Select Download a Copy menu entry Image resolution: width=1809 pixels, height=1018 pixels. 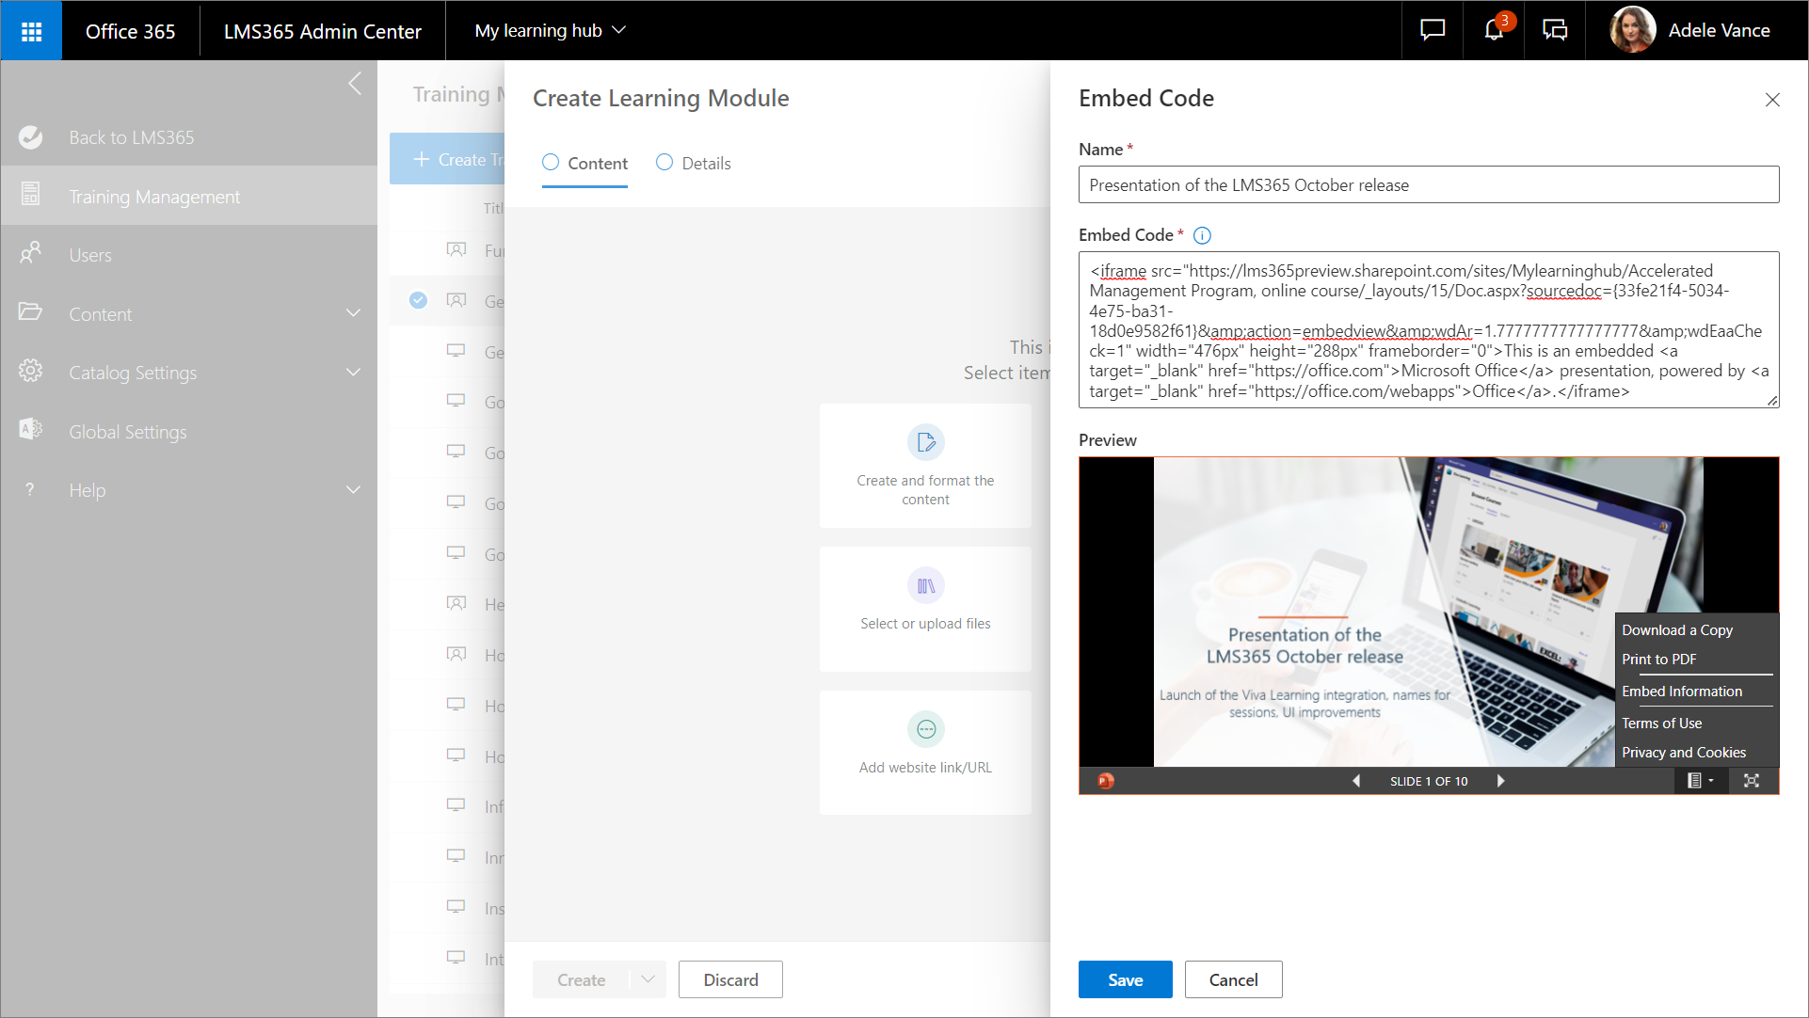1676,630
